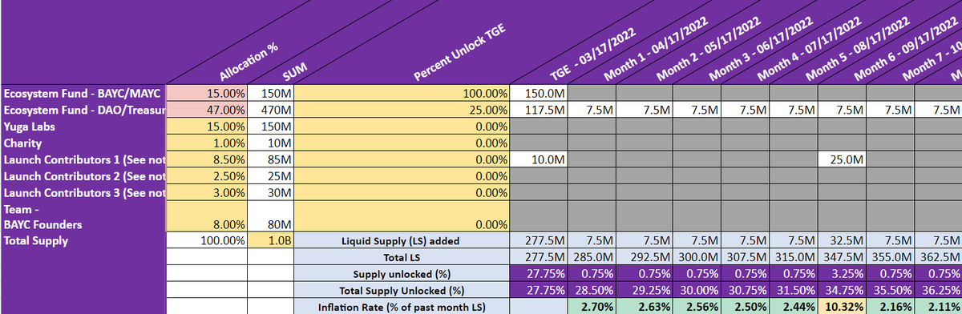Select Yuga Labs 15.00% allocation cell
The height and width of the screenshot is (314, 962).
click(206, 127)
